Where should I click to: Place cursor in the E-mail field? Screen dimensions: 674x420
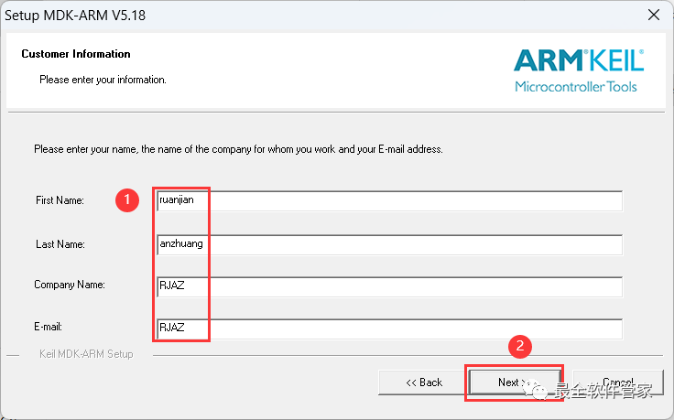click(x=390, y=328)
